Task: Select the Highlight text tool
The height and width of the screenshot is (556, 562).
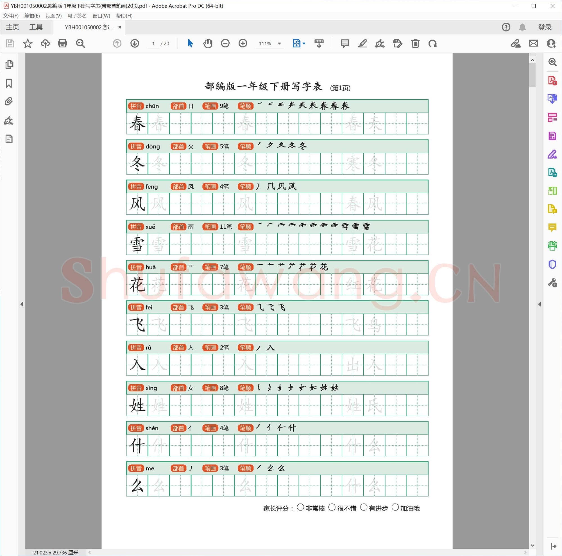Action: (x=362, y=43)
